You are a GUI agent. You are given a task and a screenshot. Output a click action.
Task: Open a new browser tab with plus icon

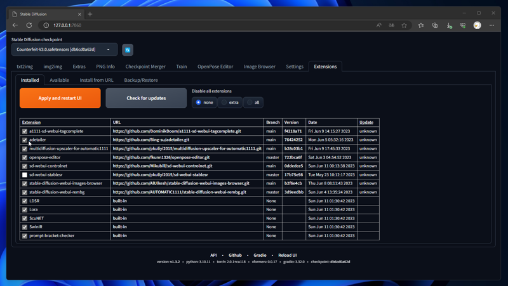tap(90, 14)
